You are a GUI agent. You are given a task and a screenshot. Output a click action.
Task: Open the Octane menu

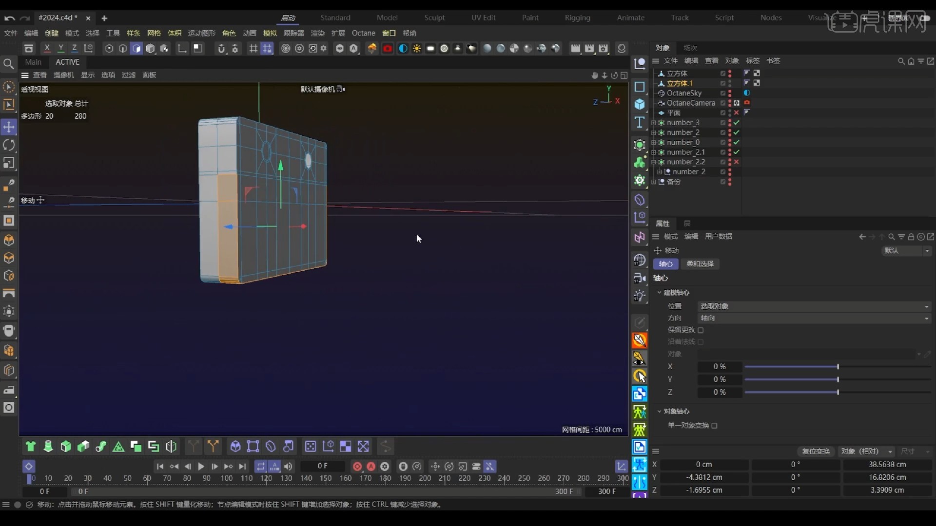tap(364, 33)
